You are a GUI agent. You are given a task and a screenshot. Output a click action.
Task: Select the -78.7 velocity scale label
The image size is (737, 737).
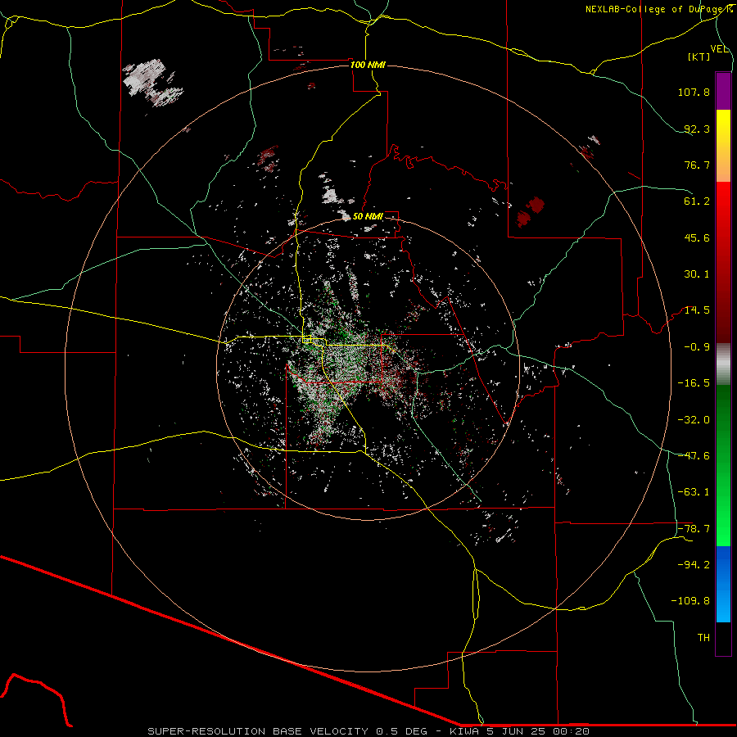(694, 529)
